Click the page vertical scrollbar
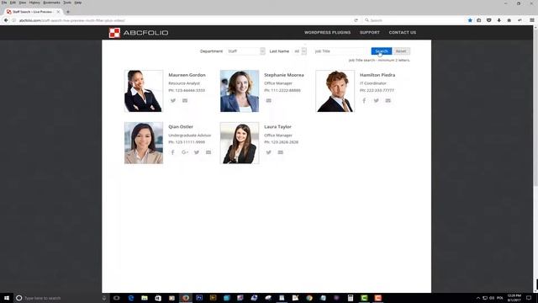 pyautogui.click(x=535, y=158)
